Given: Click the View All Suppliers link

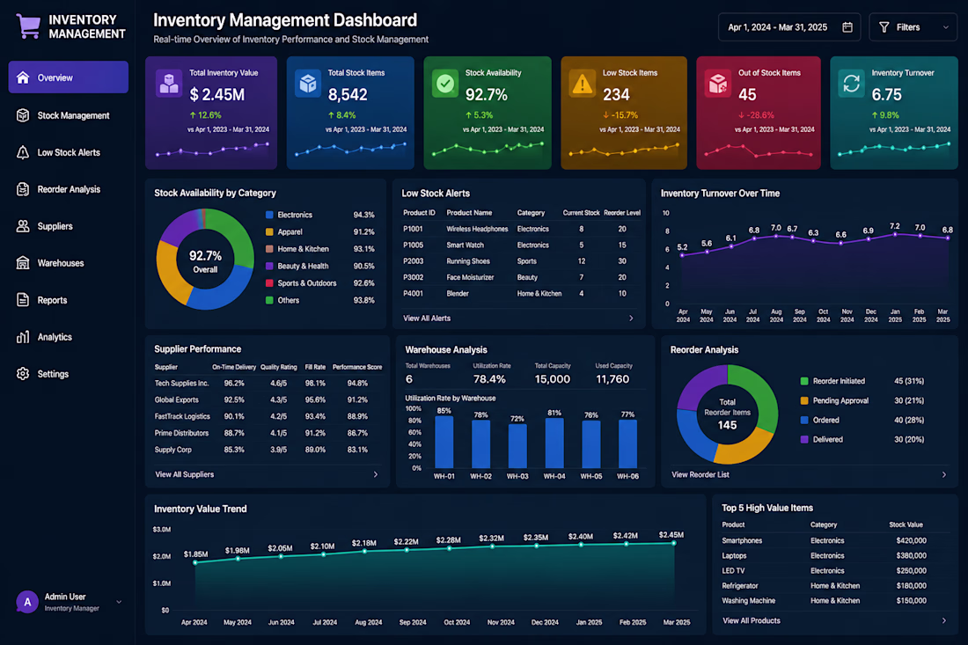Looking at the screenshot, I should click(x=184, y=474).
